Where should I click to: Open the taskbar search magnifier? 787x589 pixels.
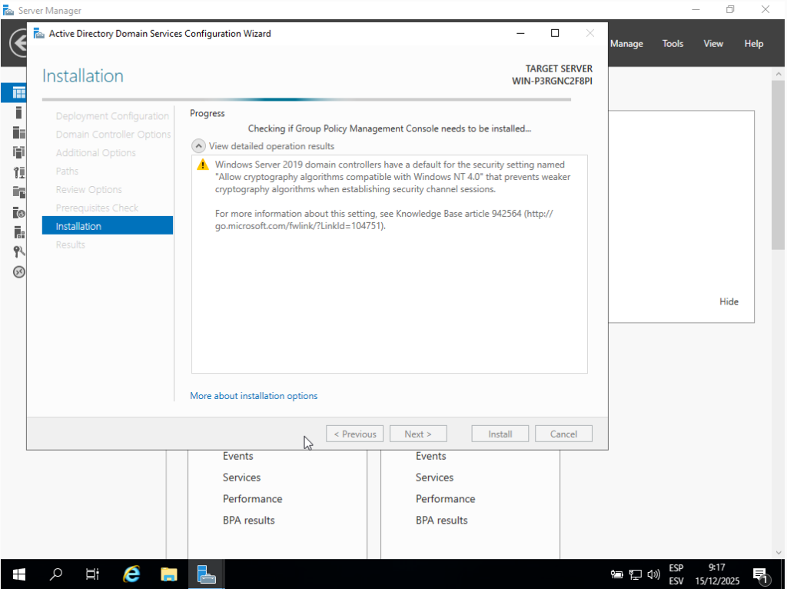tap(56, 574)
